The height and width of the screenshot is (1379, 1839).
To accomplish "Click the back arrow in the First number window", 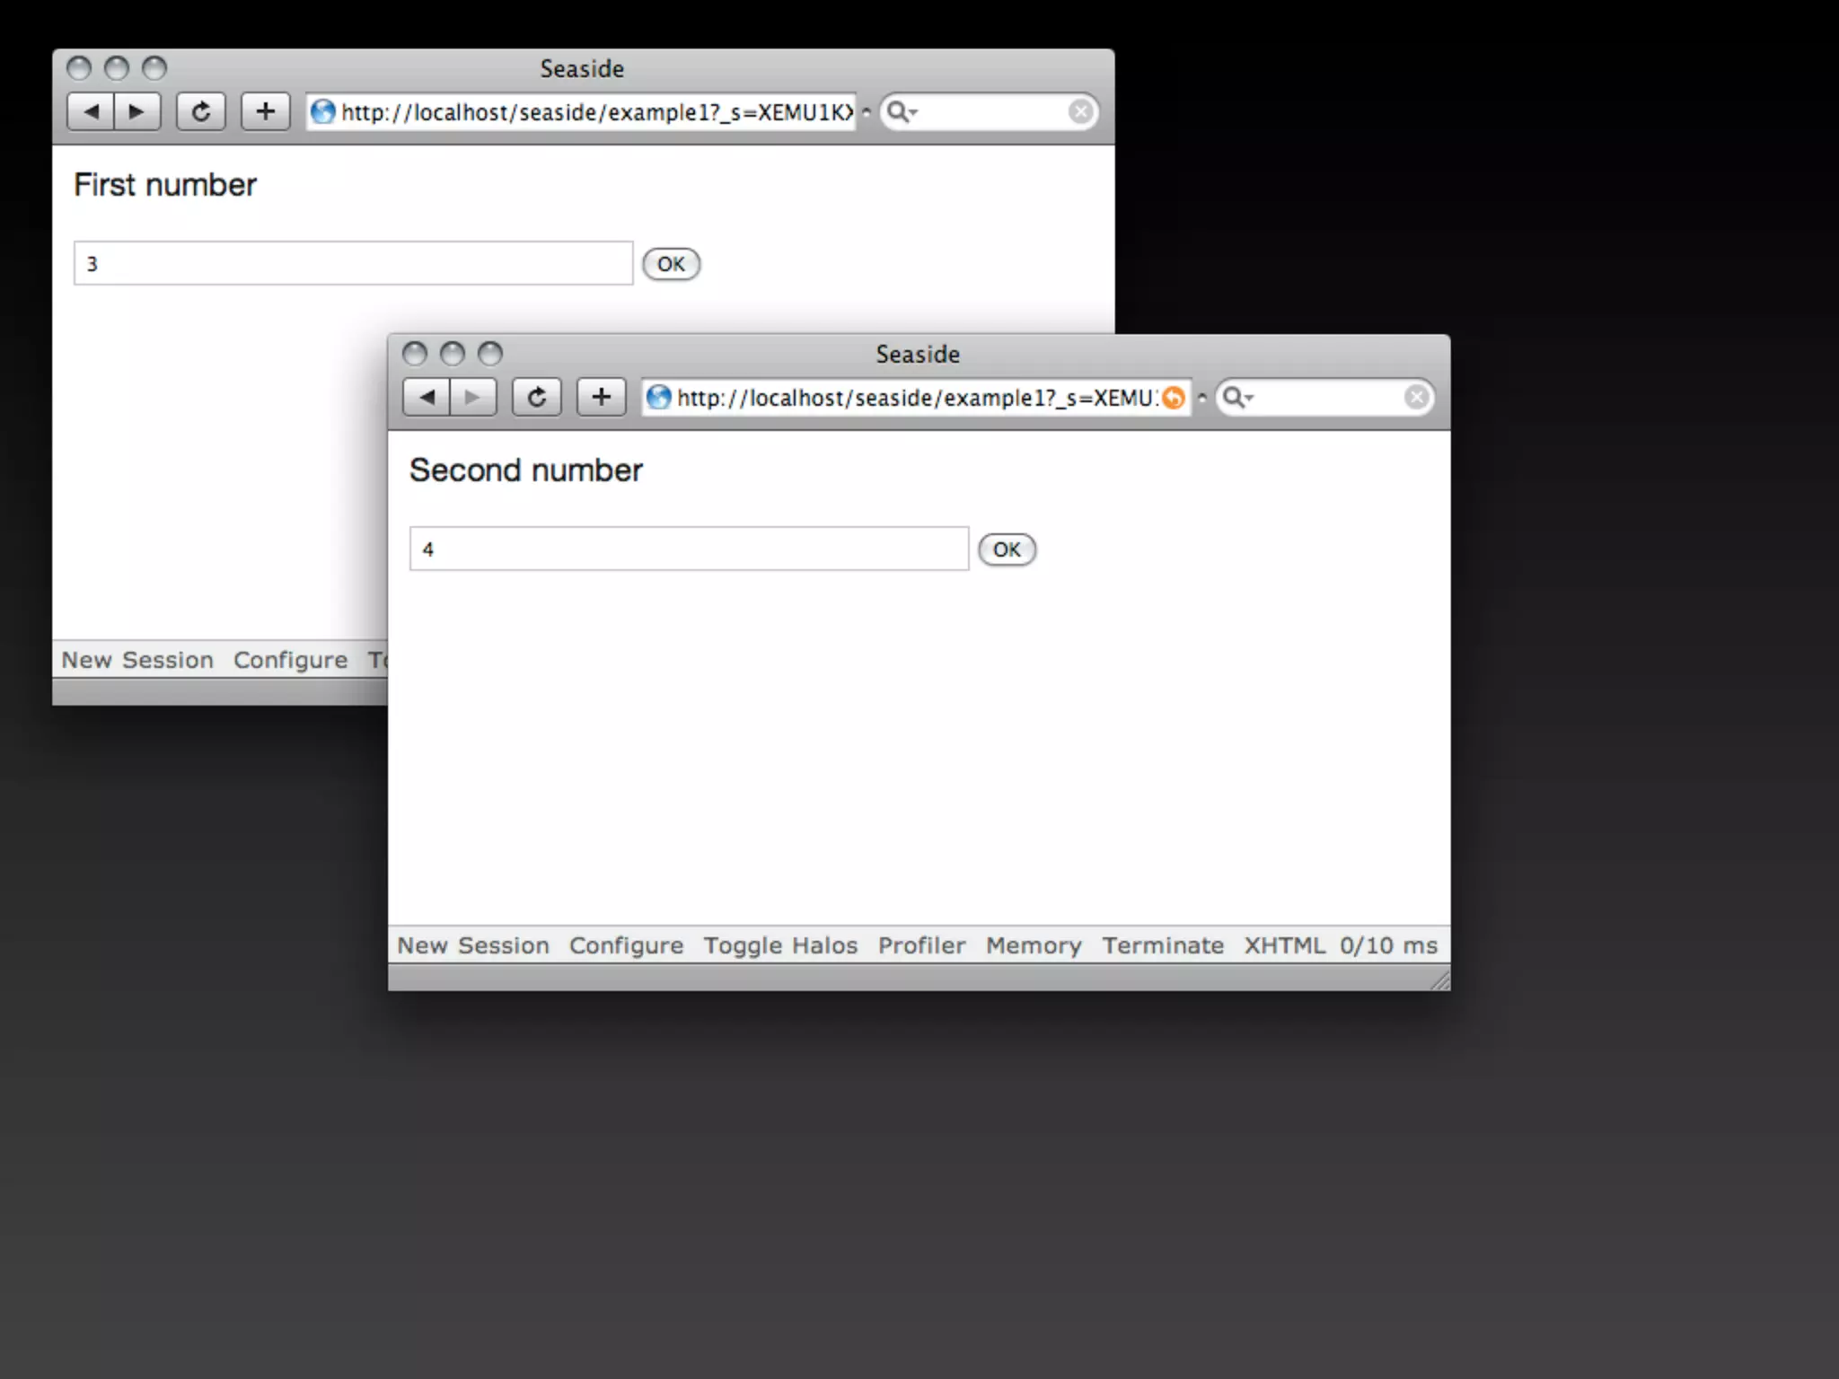I will [x=91, y=112].
